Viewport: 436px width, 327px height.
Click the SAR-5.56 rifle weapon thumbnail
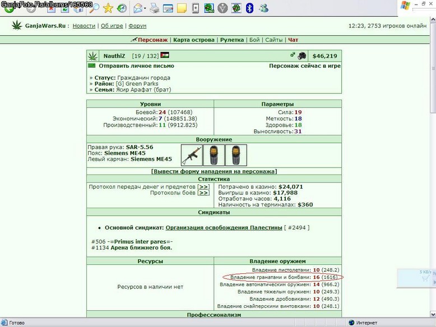(192, 155)
